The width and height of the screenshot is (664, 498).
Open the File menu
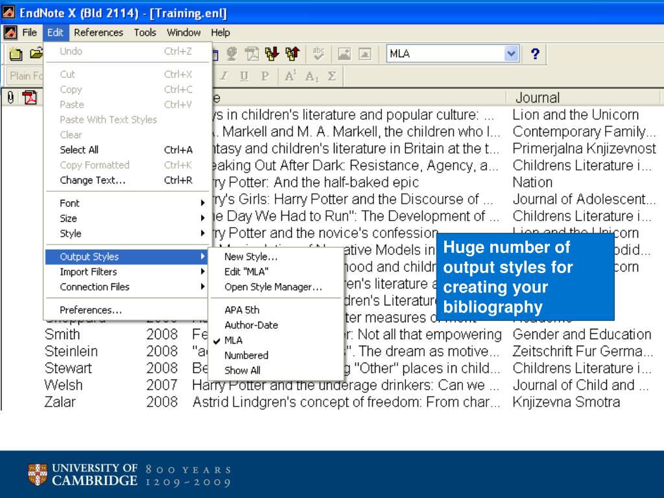coord(29,32)
